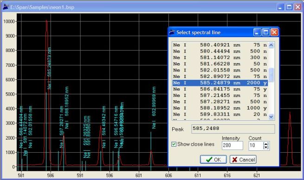Select the Ne I 582.01558 nm row
Screen dimensions: 304x180
[220, 70]
